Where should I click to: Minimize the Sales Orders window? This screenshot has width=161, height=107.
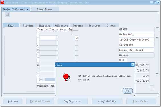[x=152, y=2]
